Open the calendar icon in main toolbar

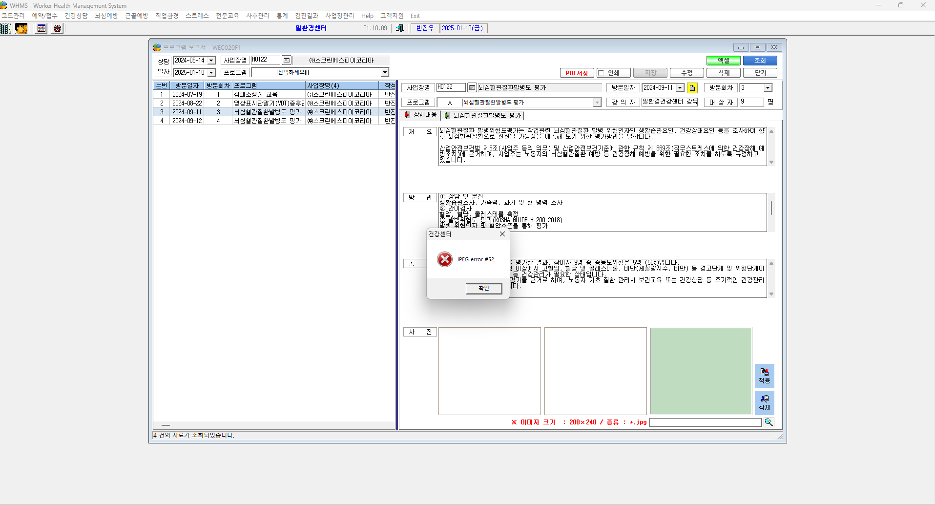(42, 28)
